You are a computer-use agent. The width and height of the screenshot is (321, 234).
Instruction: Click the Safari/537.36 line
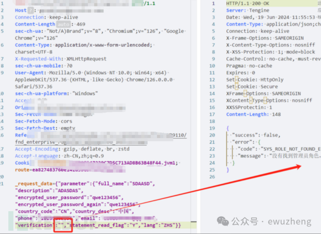pos(33,87)
